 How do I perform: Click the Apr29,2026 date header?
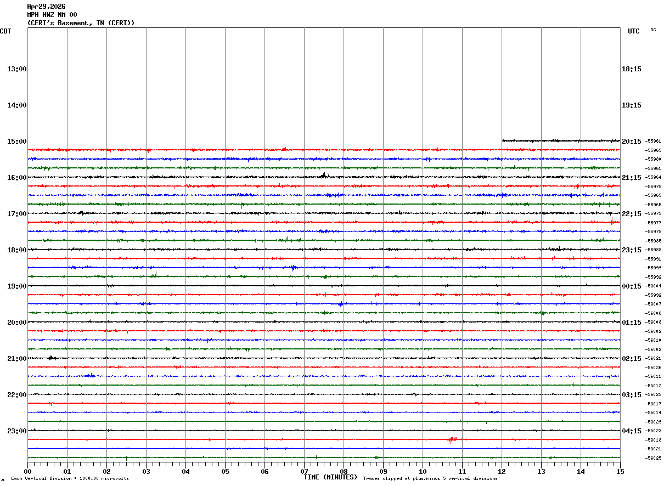(46, 7)
